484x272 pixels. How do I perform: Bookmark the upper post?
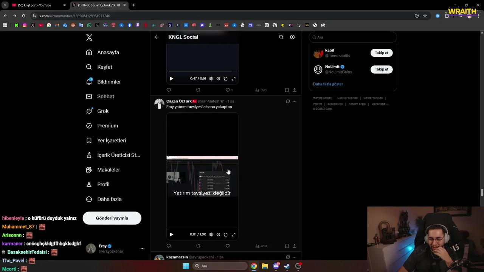click(287, 90)
